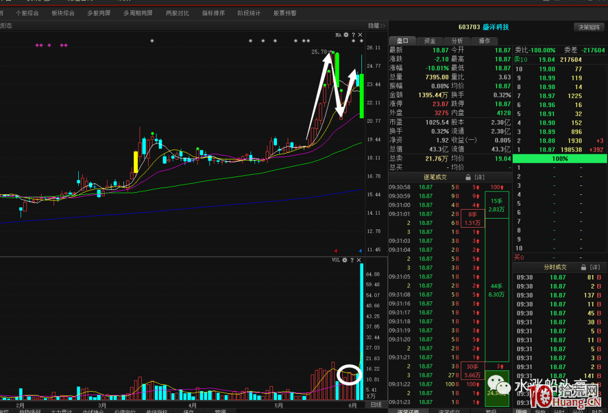Open [详] details for 分时成交
This screenshot has height=413, width=608.
(595, 267)
